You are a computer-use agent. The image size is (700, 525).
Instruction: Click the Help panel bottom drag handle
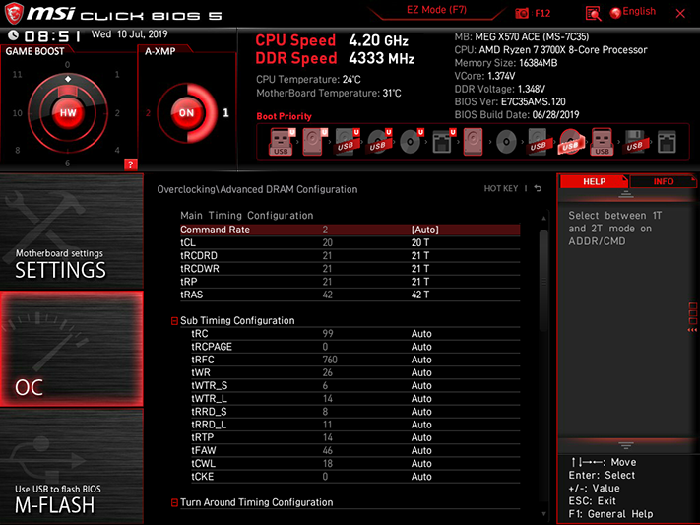click(x=625, y=445)
